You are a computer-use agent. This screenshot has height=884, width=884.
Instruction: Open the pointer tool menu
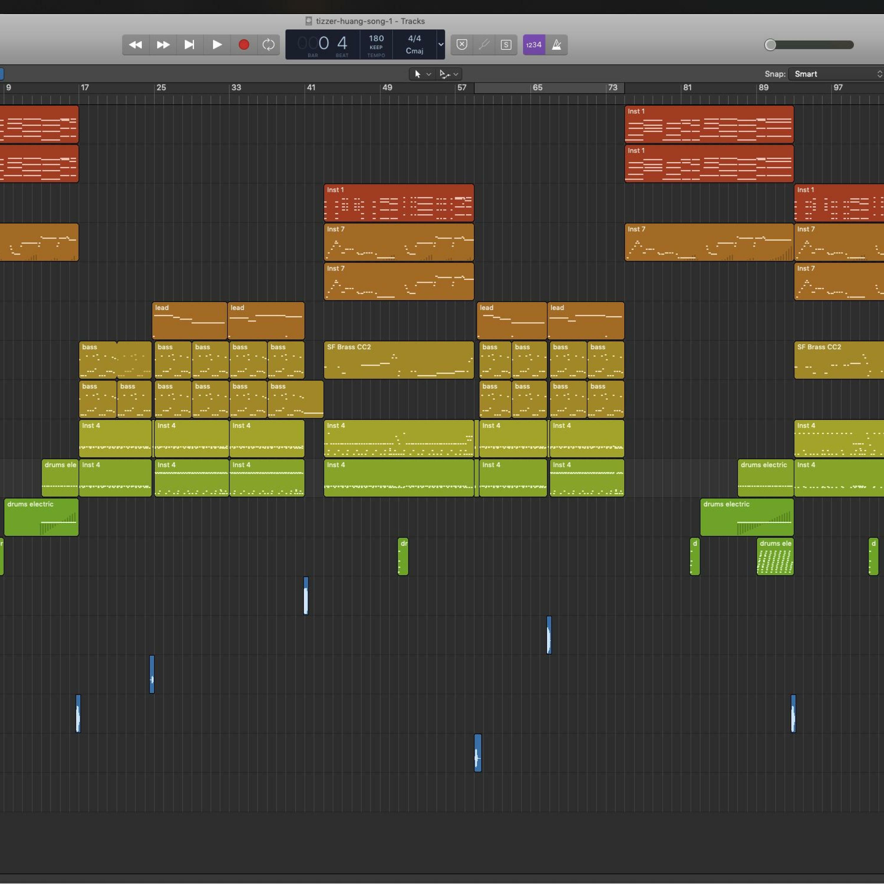pyautogui.click(x=421, y=74)
